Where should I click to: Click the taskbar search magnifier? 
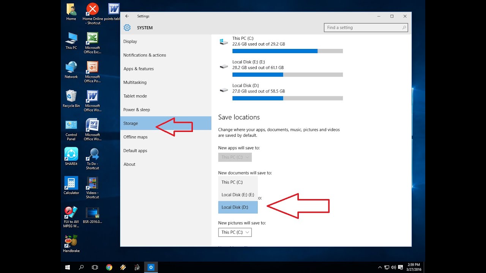pos(81,267)
